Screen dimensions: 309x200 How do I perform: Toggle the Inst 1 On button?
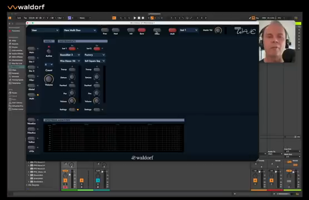click(72, 49)
